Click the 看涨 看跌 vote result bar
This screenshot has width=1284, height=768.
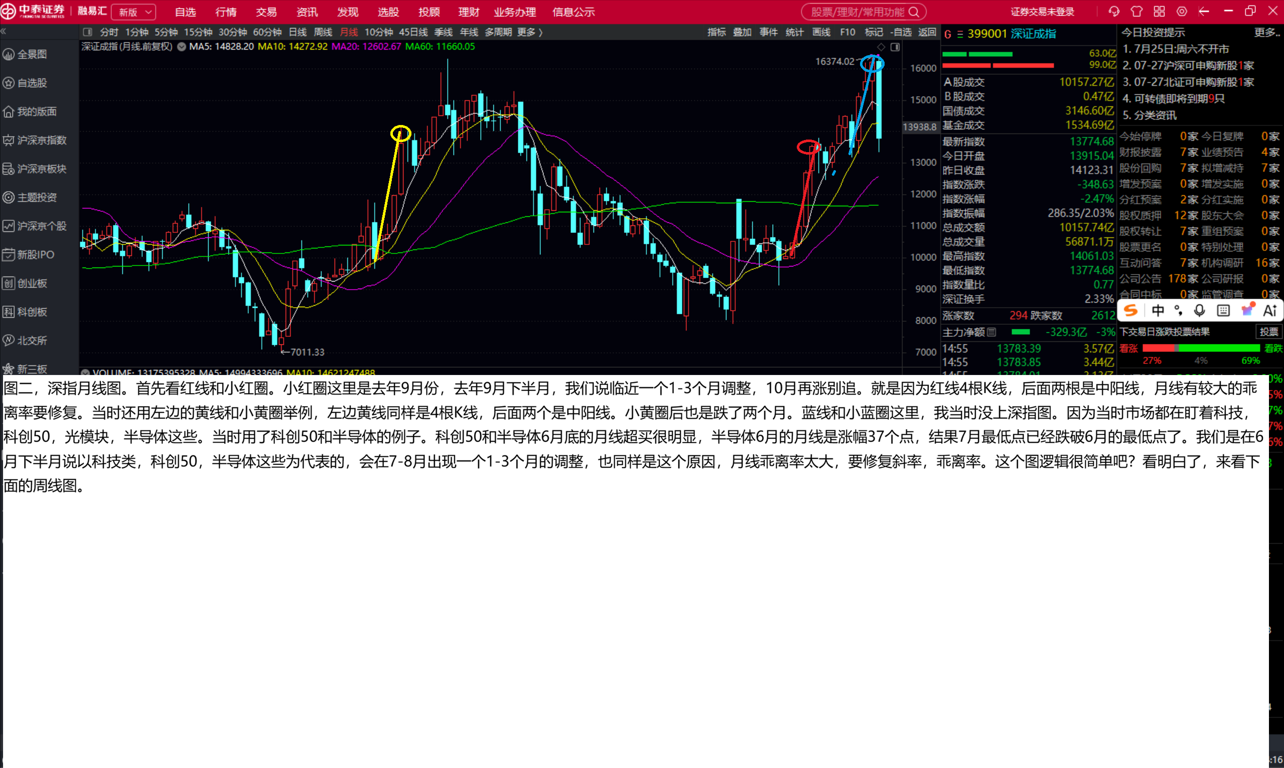click(x=1201, y=348)
